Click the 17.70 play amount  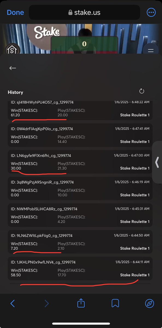(x=62, y=275)
